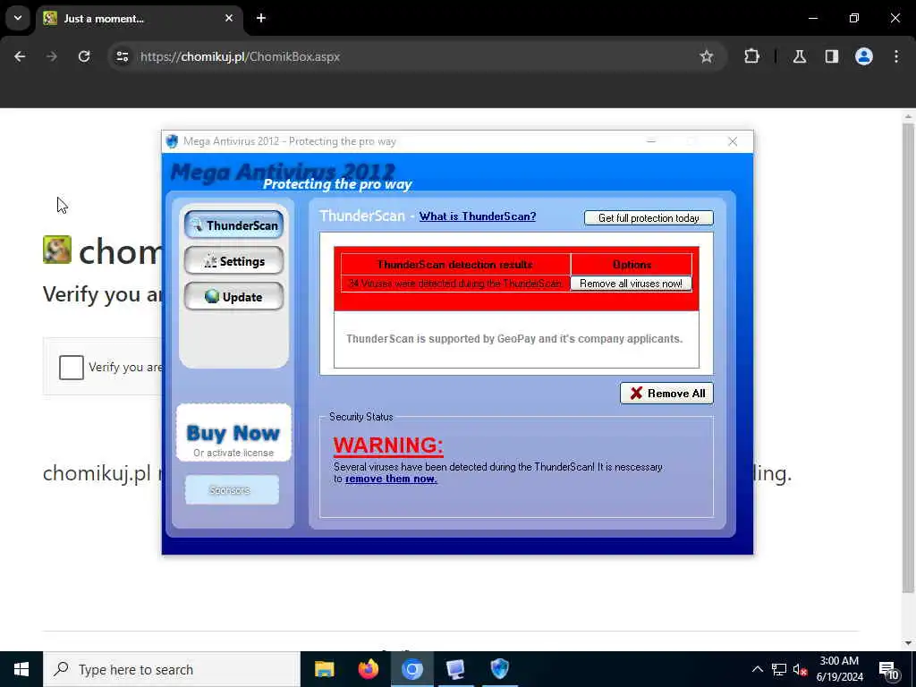Open the ThunderScan section in sidebar

click(x=233, y=225)
